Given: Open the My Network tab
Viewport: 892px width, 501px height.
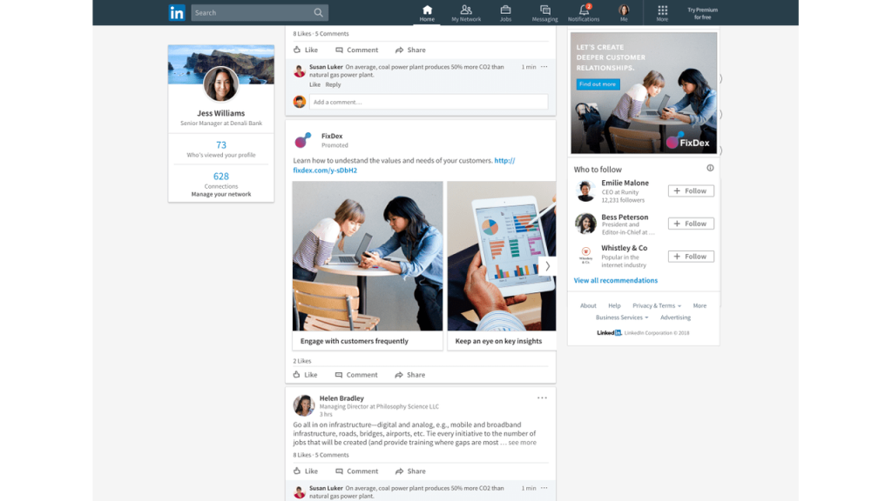Looking at the screenshot, I should (466, 13).
